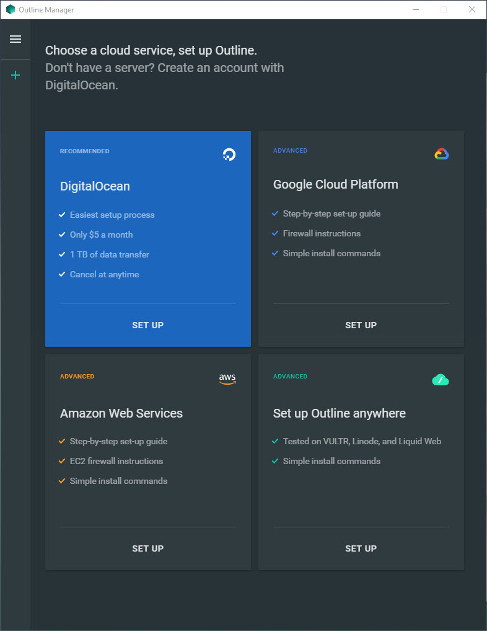Select the Google Cloud Platform title
Image resolution: width=487 pixels, height=631 pixels.
336,184
